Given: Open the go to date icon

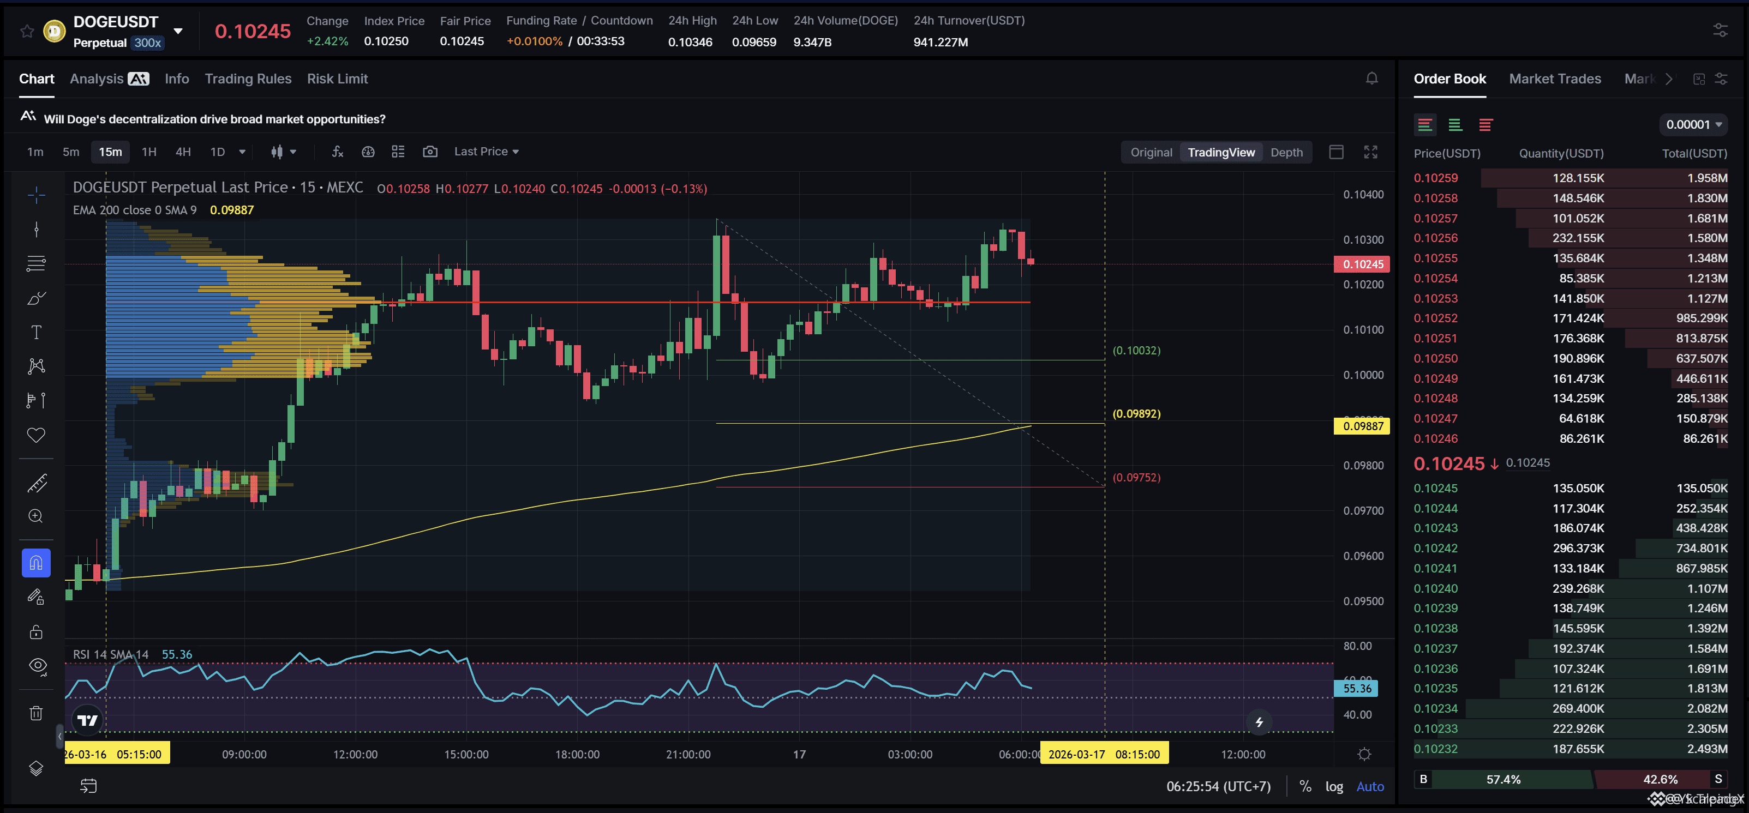Looking at the screenshot, I should point(88,786).
